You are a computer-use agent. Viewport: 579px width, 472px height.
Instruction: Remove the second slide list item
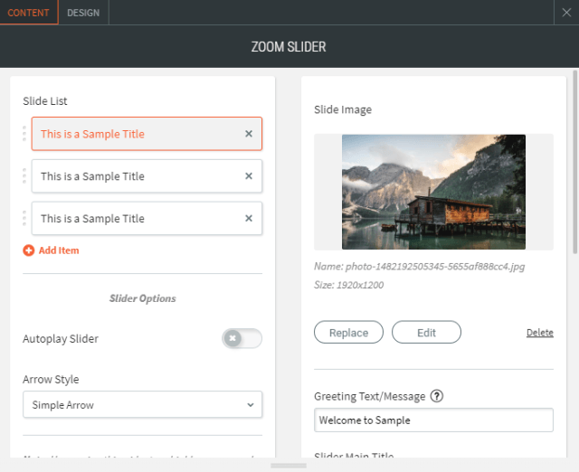coord(249,176)
